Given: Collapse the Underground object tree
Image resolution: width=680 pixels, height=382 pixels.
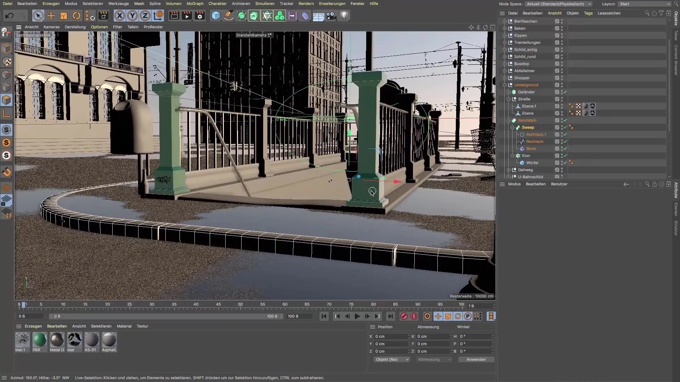Looking at the screenshot, I should (505, 85).
